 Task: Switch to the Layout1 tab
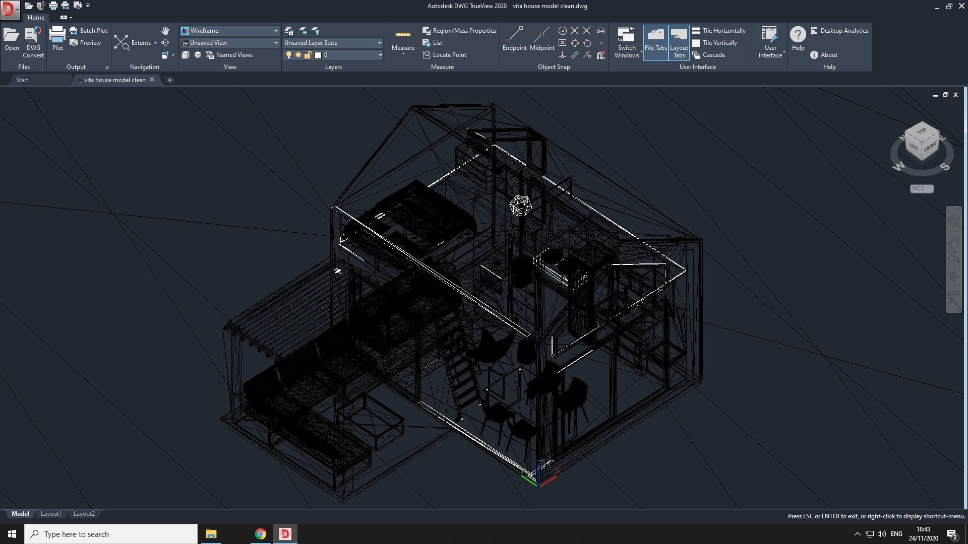point(51,514)
